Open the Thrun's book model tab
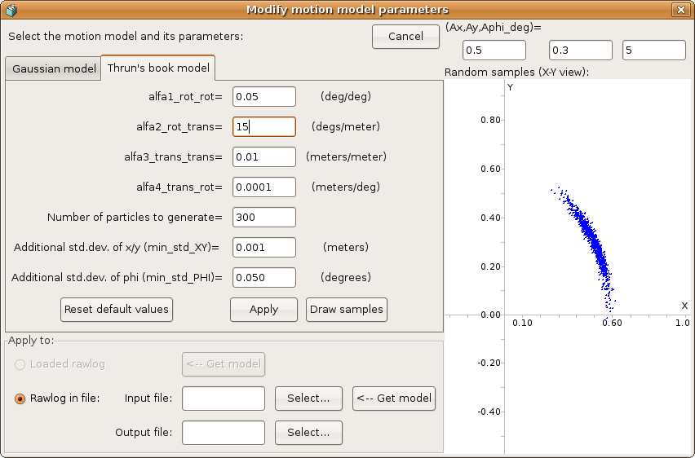695x458 pixels. point(158,68)
